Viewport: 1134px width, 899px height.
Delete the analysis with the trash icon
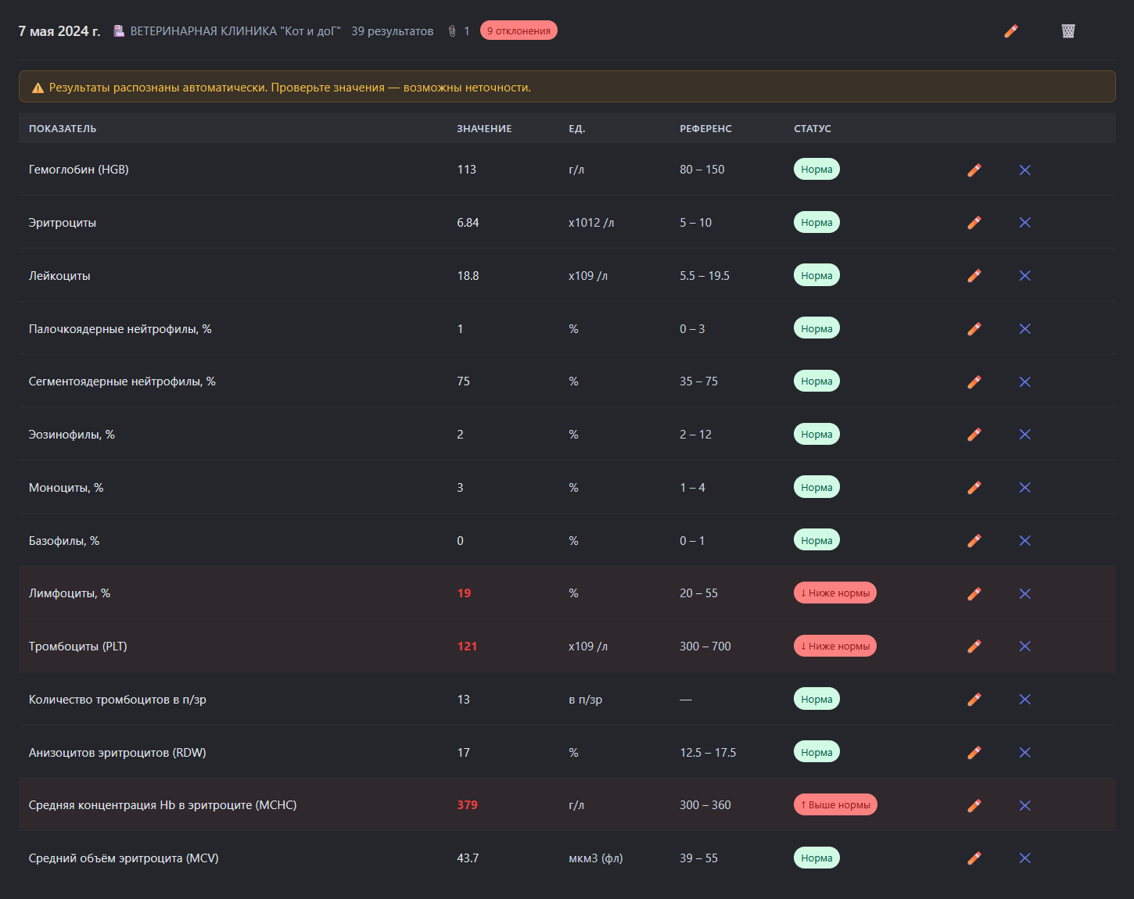[1068, 31]
